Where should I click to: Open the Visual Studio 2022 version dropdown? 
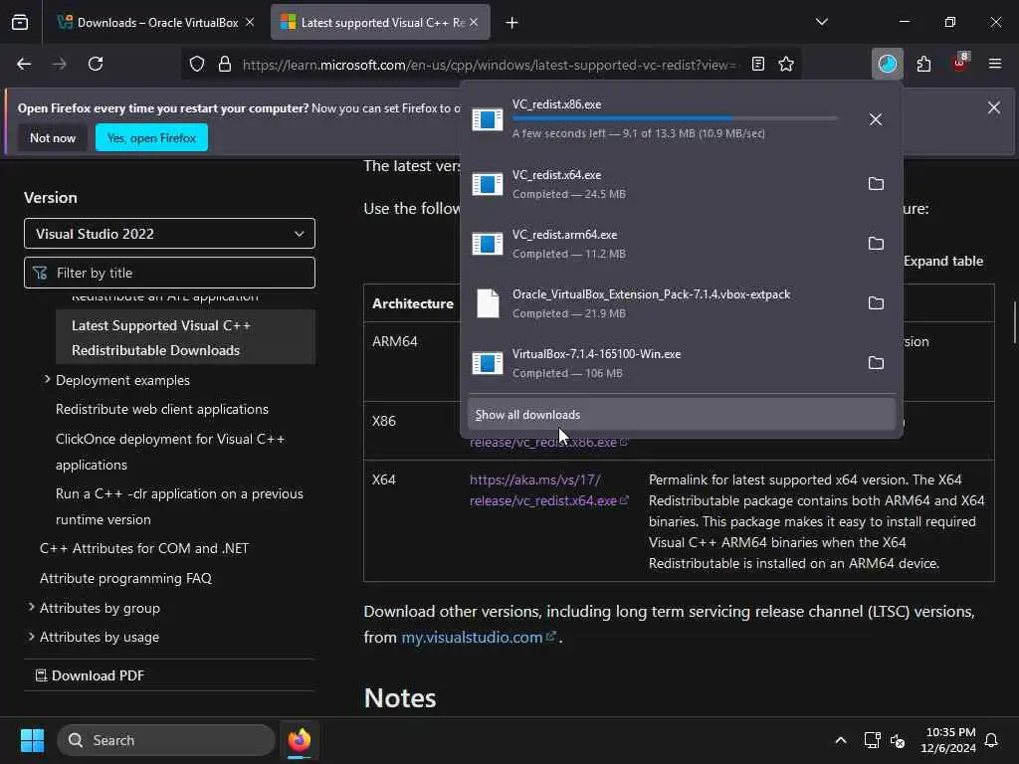pos(169,233)
